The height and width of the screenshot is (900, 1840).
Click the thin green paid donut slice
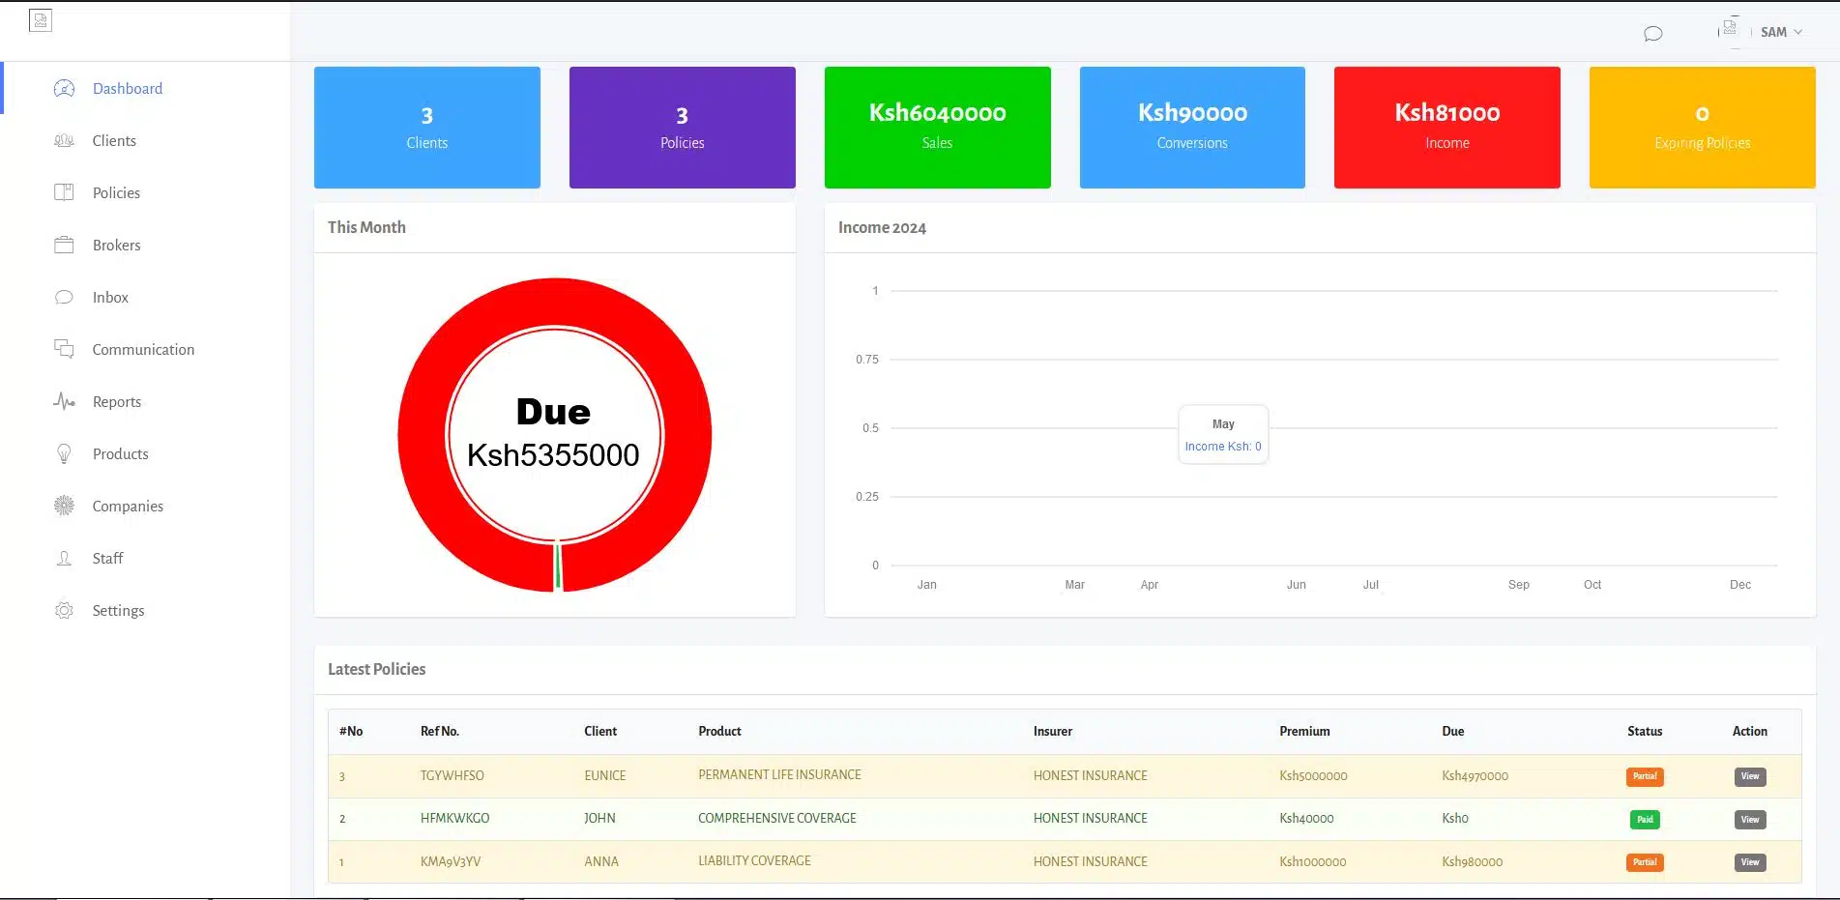tap(558, 567)
